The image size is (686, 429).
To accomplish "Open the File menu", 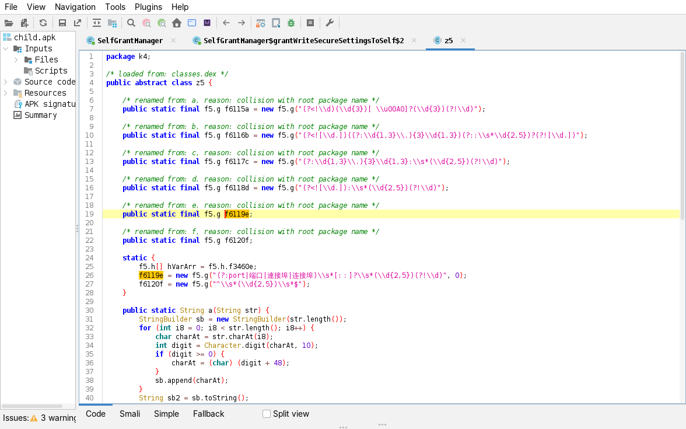I will click(11, 7).
